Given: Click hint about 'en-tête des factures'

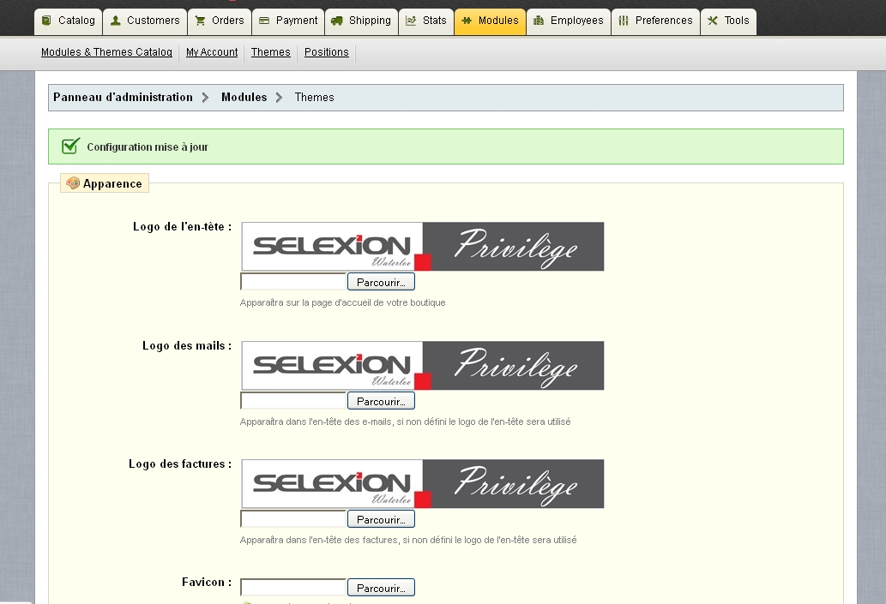Looking at the screenshot, I should pyautogui.click(x=408, y=540).
